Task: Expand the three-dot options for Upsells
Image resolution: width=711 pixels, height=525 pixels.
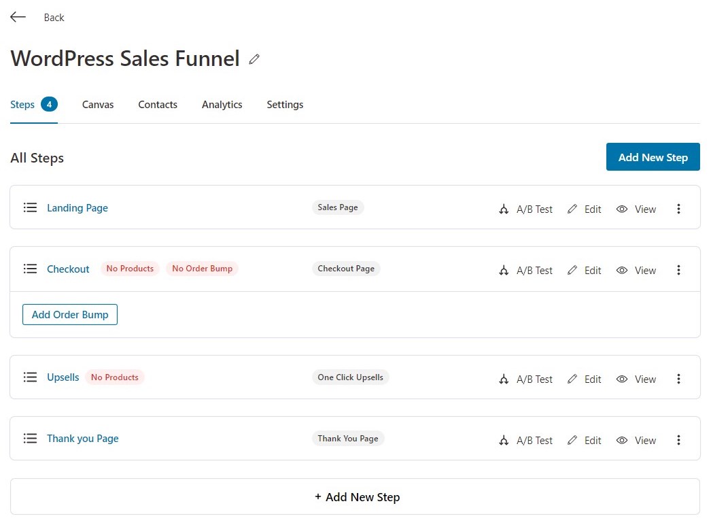Action: (678, 379)
